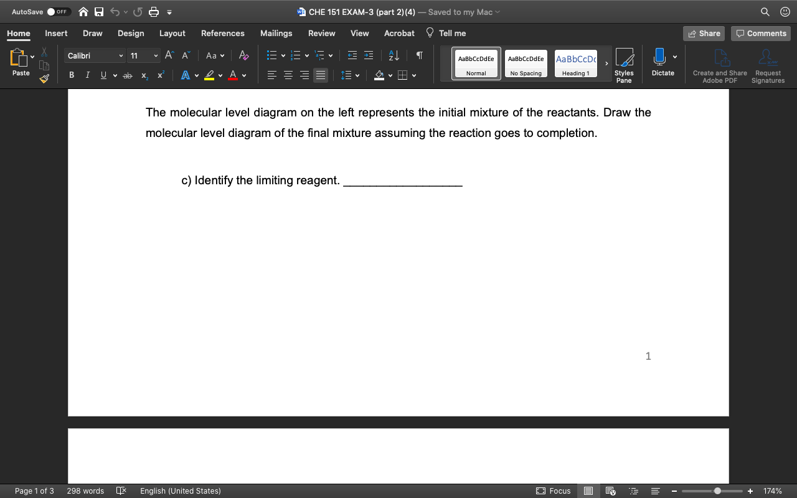Switch to the Insert ribbon tab

(x=56, y=33)
